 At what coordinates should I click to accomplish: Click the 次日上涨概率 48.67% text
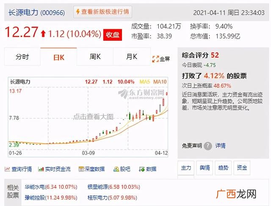coord(206,86)
